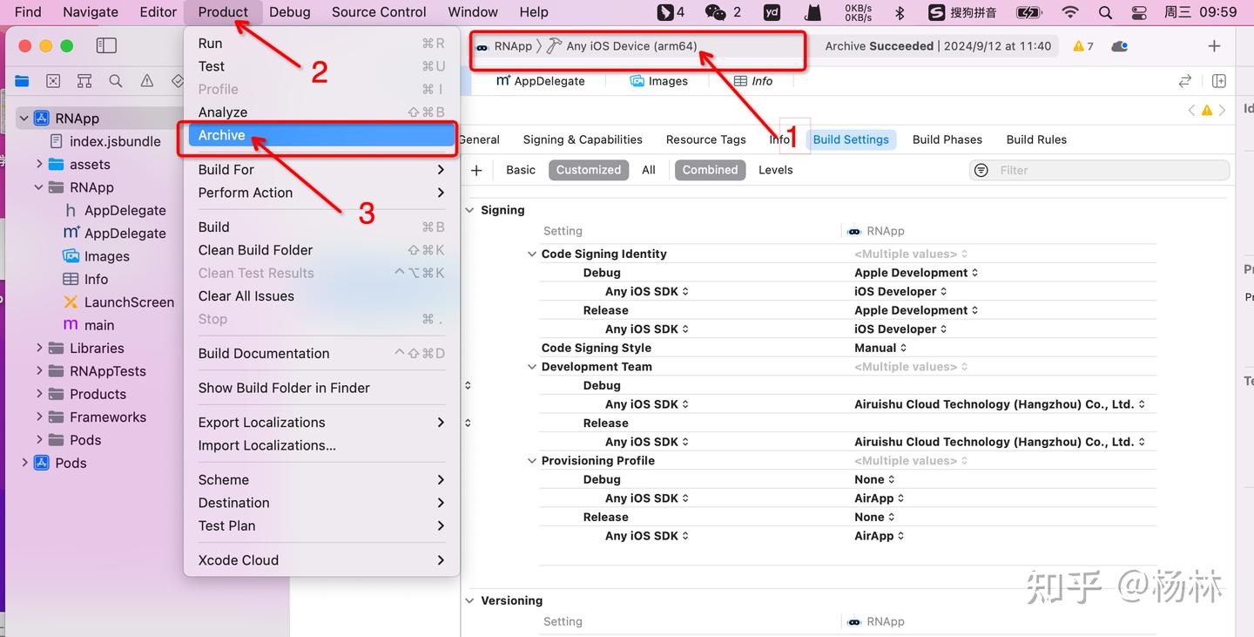The height and width of the screenshot is (637, 1254).
Task: Show Basic build settings
Action: (x=521, y=170)
